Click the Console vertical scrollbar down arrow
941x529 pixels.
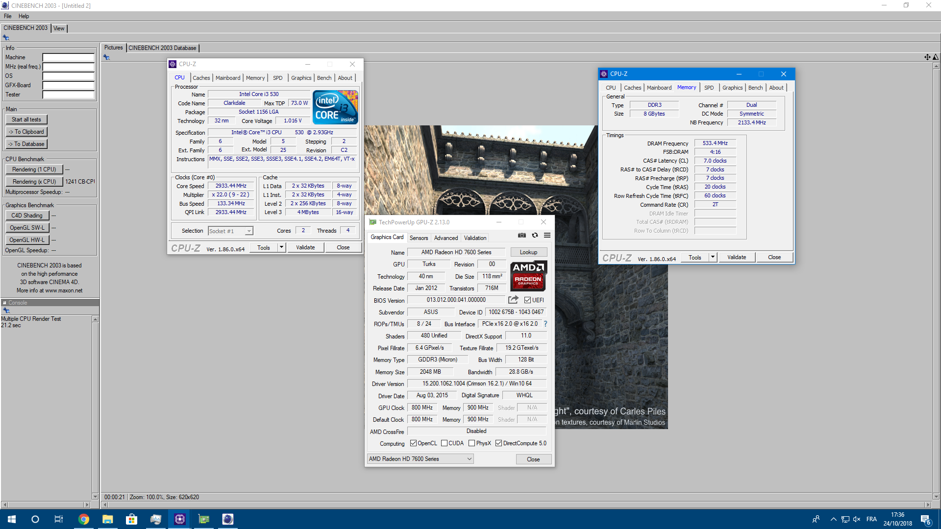(95, 496)
